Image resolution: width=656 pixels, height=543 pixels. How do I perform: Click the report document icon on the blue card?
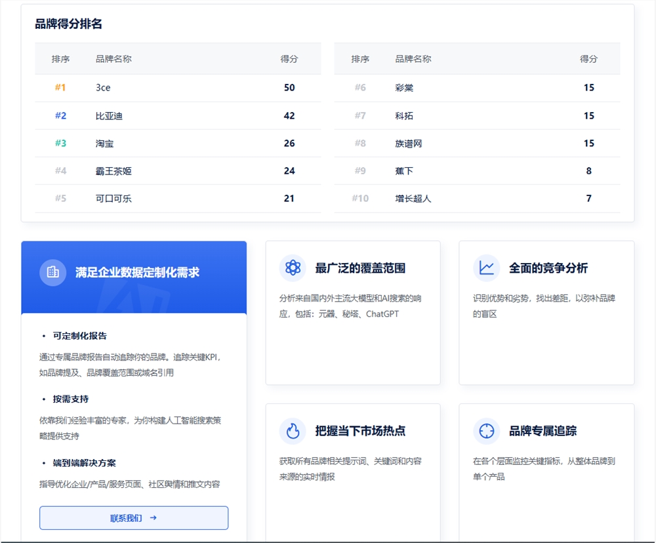53,273
